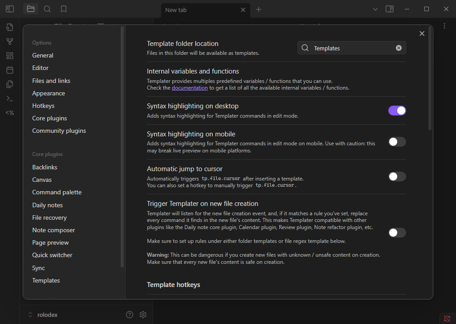Click the sync status icon bottom right

(x=447, y=319)
